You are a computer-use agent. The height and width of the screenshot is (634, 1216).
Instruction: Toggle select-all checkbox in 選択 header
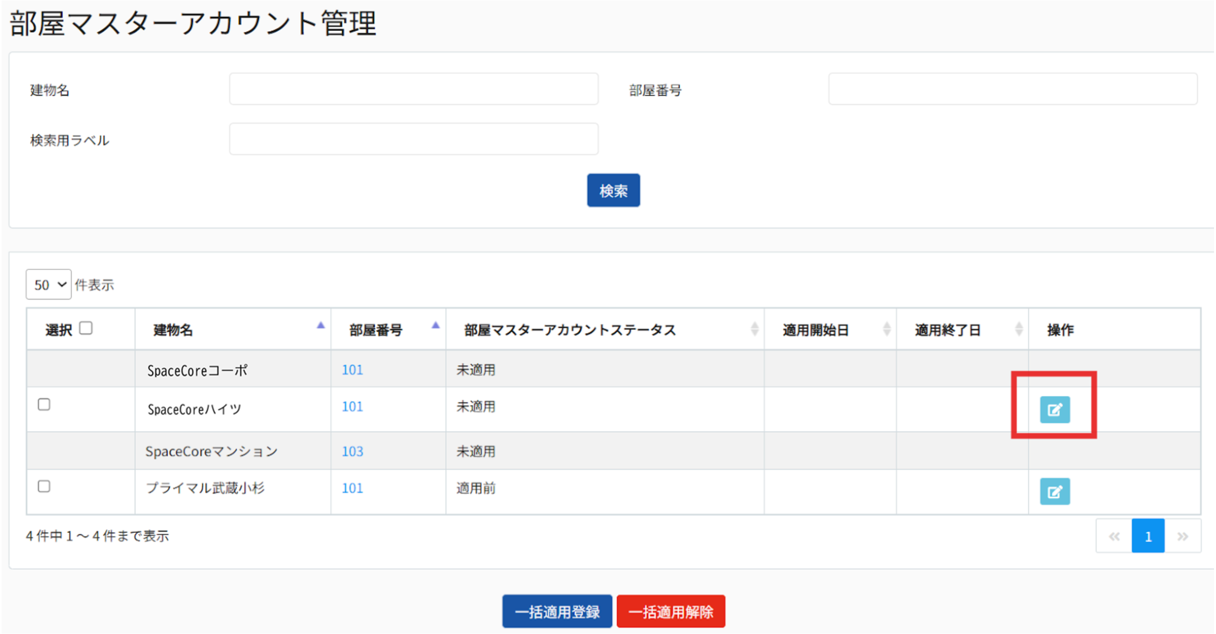pos(86,328)
